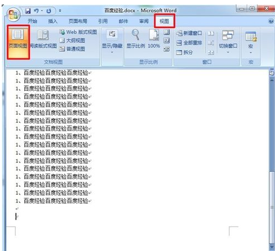
Task: Click 全部重排 arrange all windows
Action: 189,43
